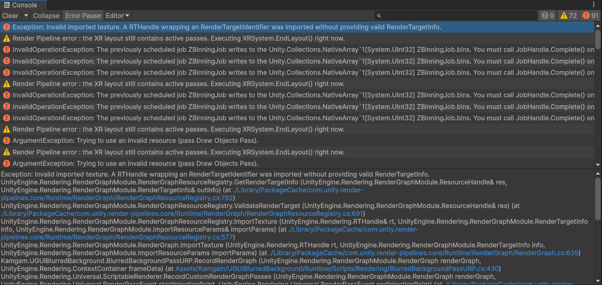The height and width of the screenshot is (285, 602).
Task: Toggle the warning filter showing 72 warnings
Action: (568, 15)
